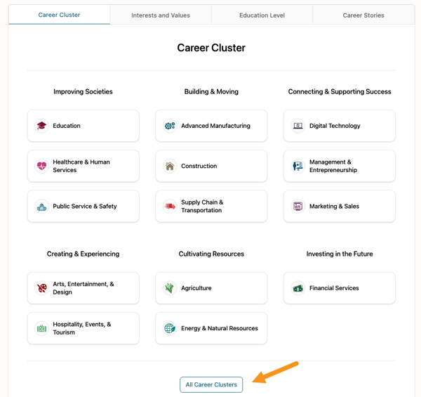Click the Healthcare heart pulse icon
Viewport: 421px width, 397px height.
tap(41, 166)
